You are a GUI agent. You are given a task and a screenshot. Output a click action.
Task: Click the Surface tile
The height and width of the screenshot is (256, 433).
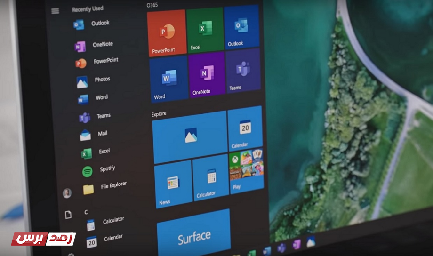tap(194, 233)
